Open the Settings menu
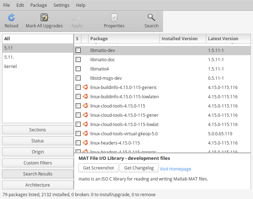Image resolution: width=253 pixels, height=199 pixels. [x=61, y=5]
